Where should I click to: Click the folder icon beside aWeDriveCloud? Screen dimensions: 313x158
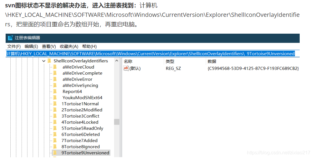tap(55, 67)
